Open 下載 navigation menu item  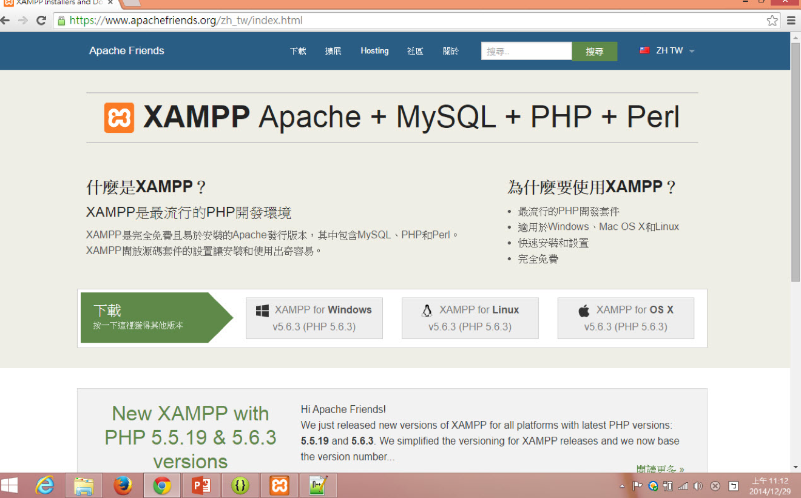(298, 51)
